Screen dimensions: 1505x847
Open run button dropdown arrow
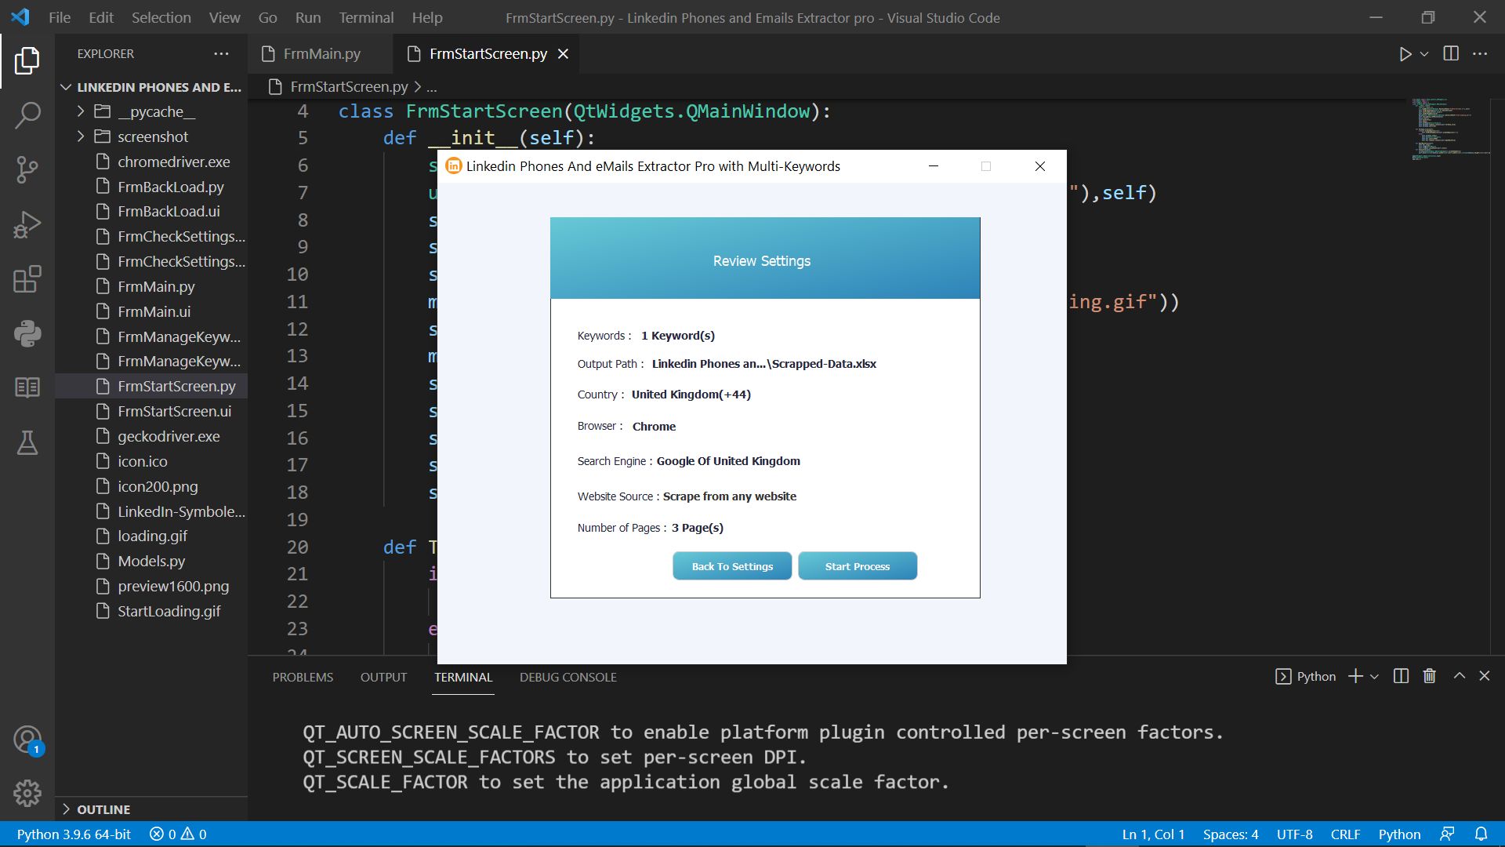[x=1424, y=54]
